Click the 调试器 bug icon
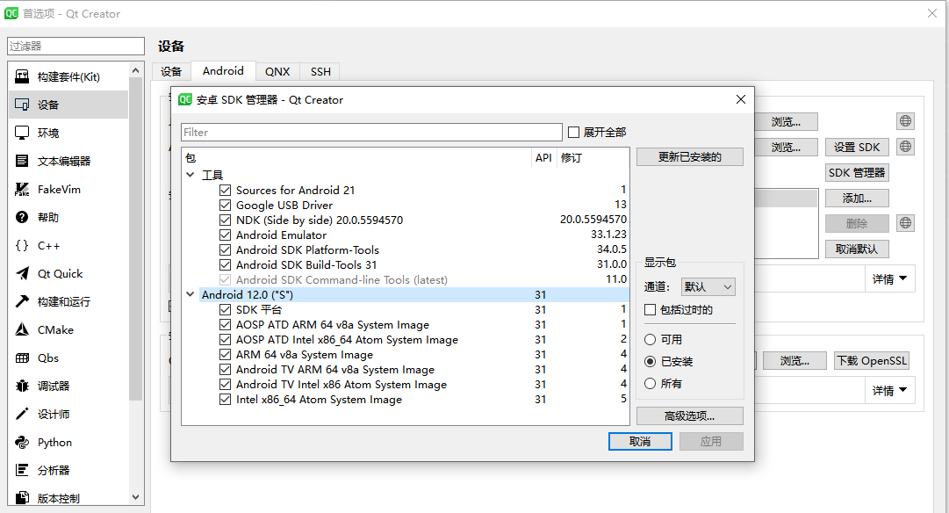 tap(22, 386)
